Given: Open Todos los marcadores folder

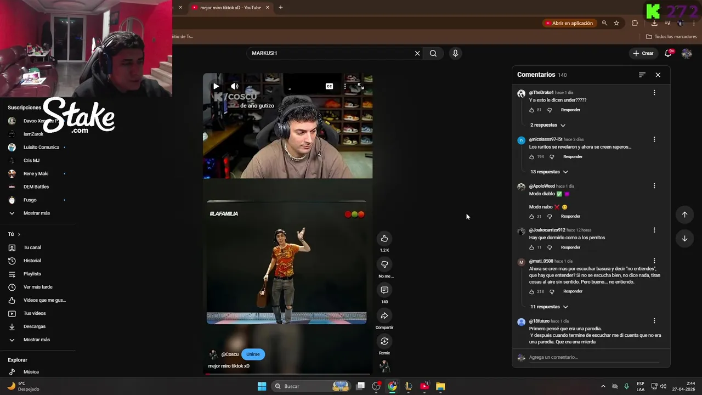Looking at the screenshot, I should pyautogui.click(x=671, y=37).
